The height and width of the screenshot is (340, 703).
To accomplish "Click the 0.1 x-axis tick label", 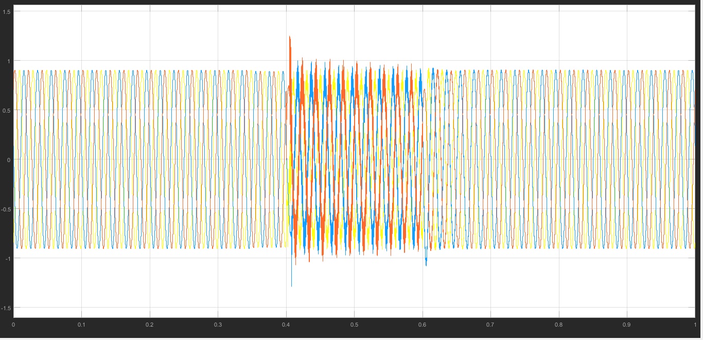I will tap(81, 325).
